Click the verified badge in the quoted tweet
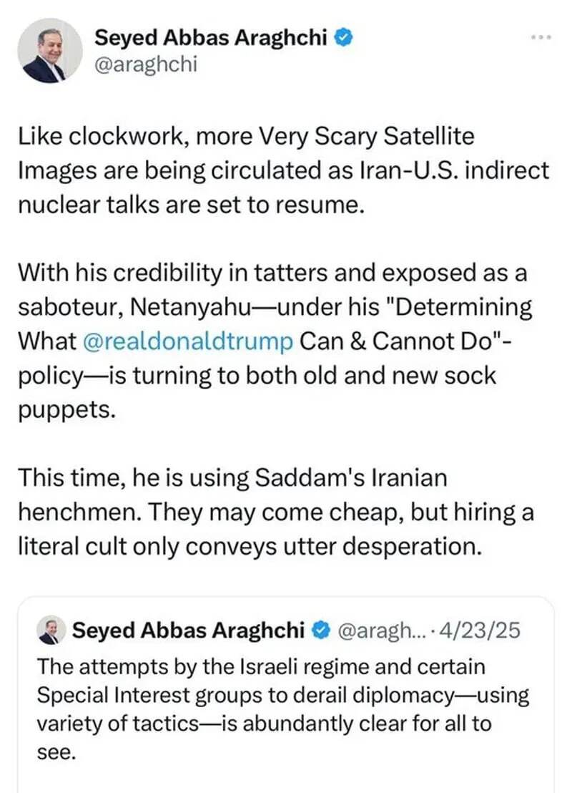The width and height of the screenshot is (572, 793). pos(321,631)
